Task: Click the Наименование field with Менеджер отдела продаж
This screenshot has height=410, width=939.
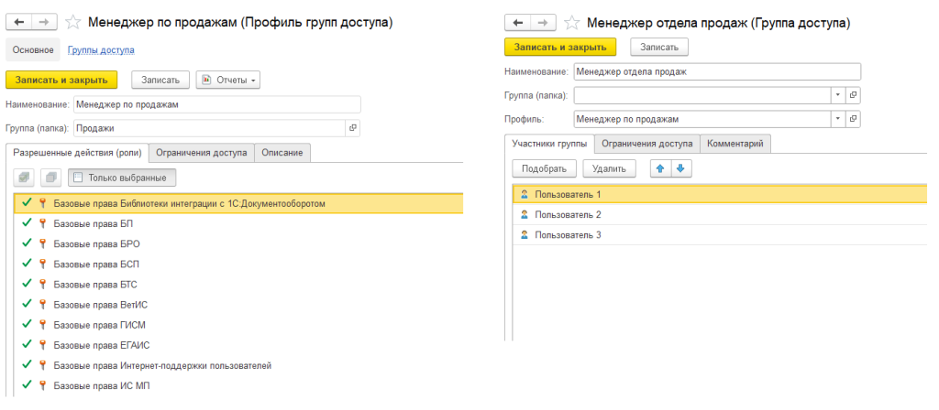Action: click(716, 71)
